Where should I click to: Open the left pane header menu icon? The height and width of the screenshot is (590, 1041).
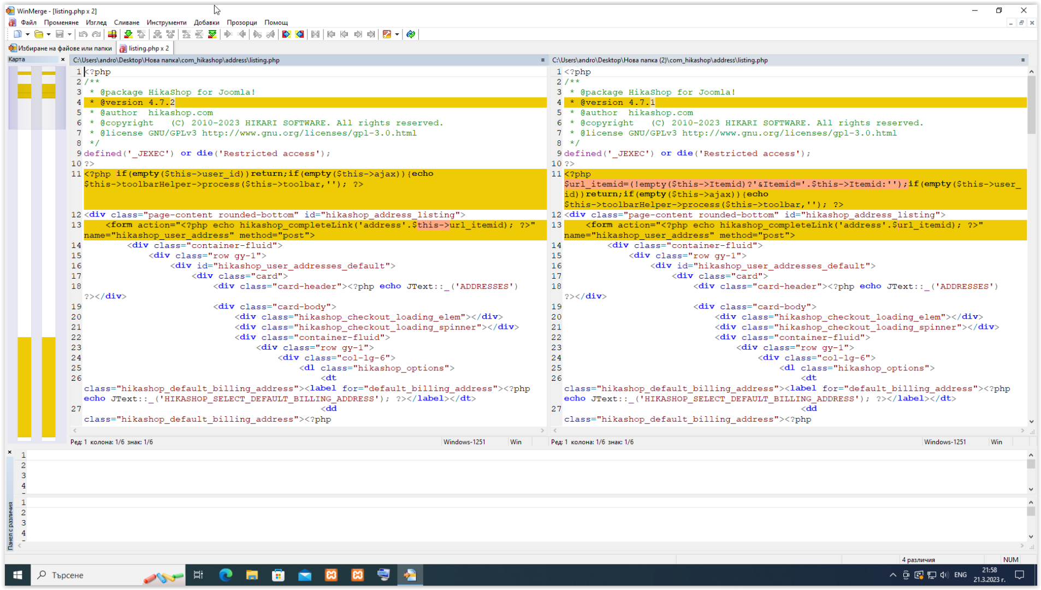pos(542,60)
